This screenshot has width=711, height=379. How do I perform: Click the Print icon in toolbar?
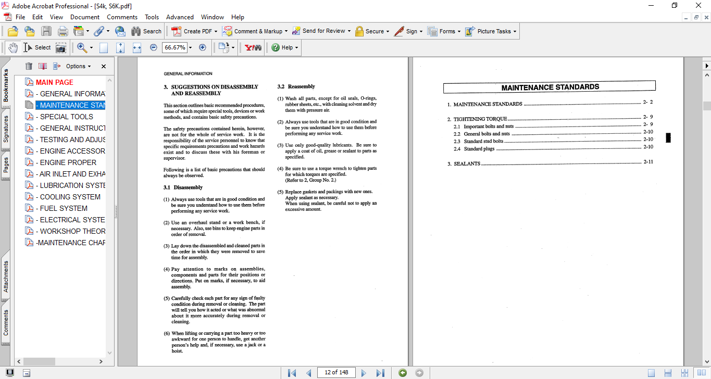point(63,31)
